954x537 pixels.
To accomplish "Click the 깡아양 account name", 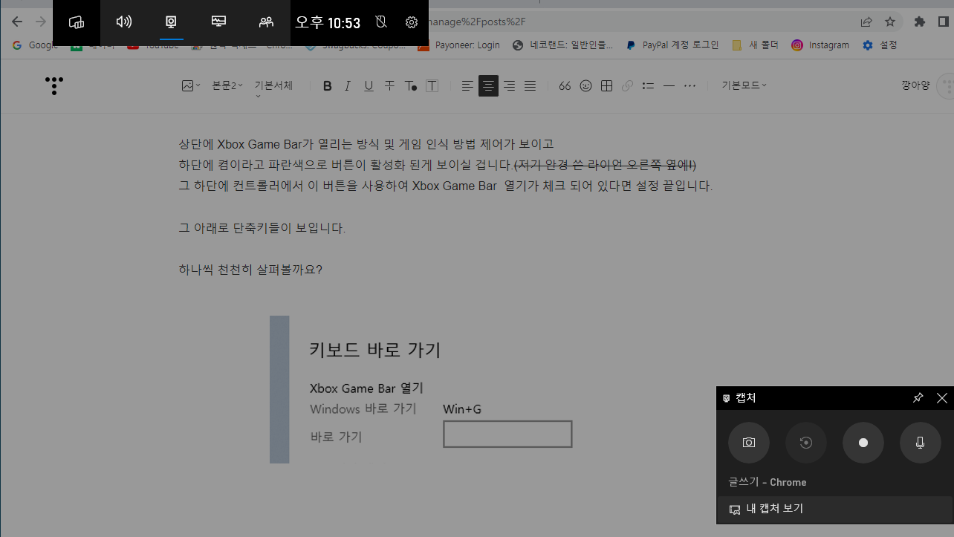I will (x=915, y=85).
